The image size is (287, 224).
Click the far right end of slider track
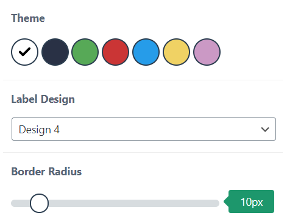(216, 203)
